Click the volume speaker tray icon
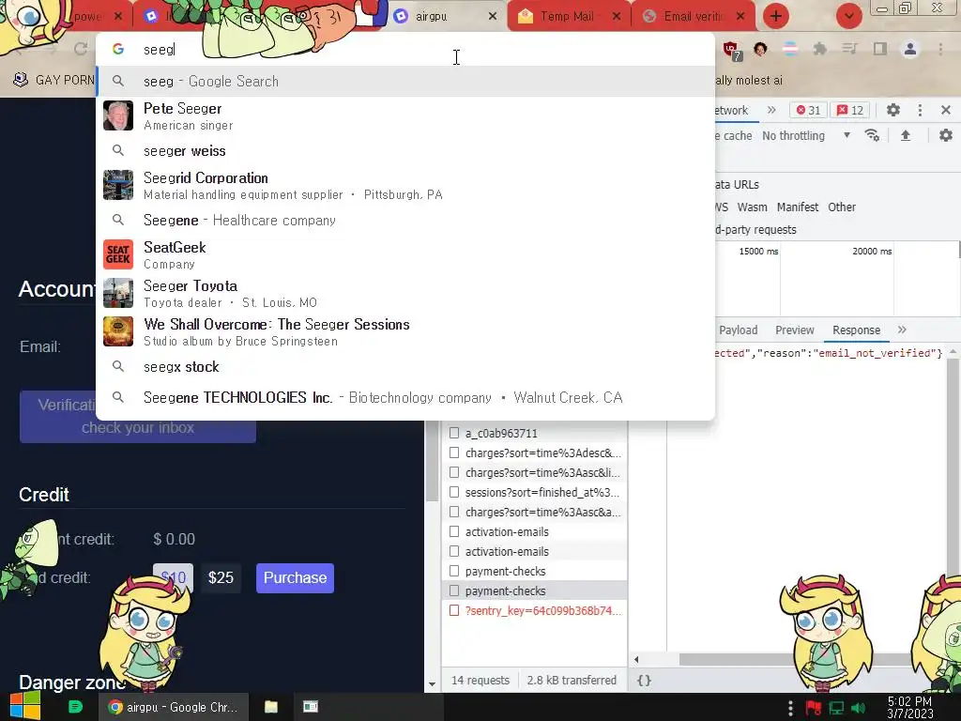 (x=859, y=708)
